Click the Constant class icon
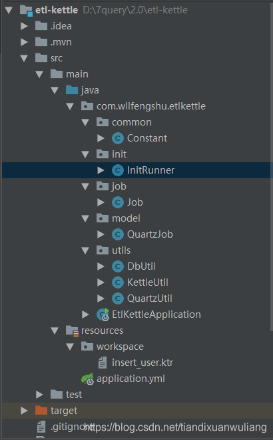The height and width of the screenshot is (440, 273). click(x=118, y=138)
